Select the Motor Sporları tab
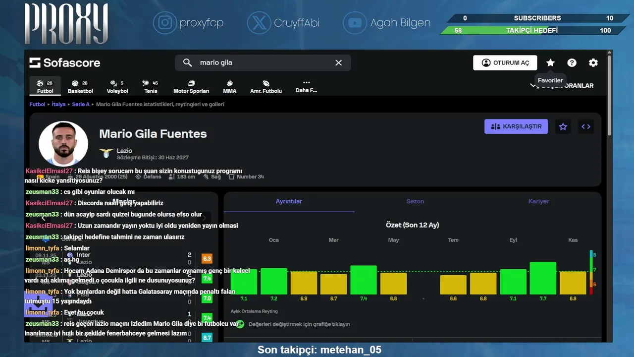 click(x=191, y=86)
